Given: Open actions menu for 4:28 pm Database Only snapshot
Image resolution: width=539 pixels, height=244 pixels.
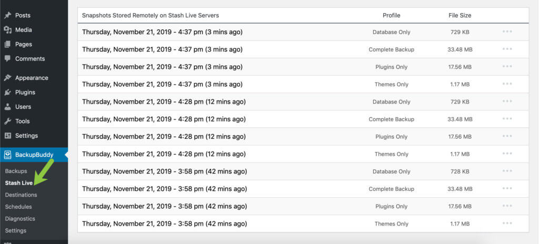Looking at the screenshot, I should (507, 101).
